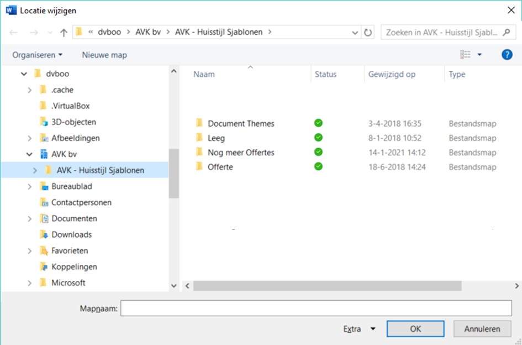Viewport: 522px width, 345px height.
Task: Click the AVK bv building icon
Action: [44, 154]
